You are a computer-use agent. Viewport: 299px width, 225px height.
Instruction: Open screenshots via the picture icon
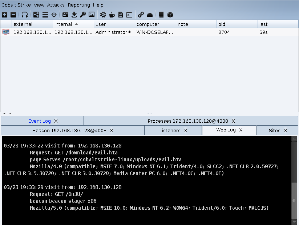coord(92,15)
